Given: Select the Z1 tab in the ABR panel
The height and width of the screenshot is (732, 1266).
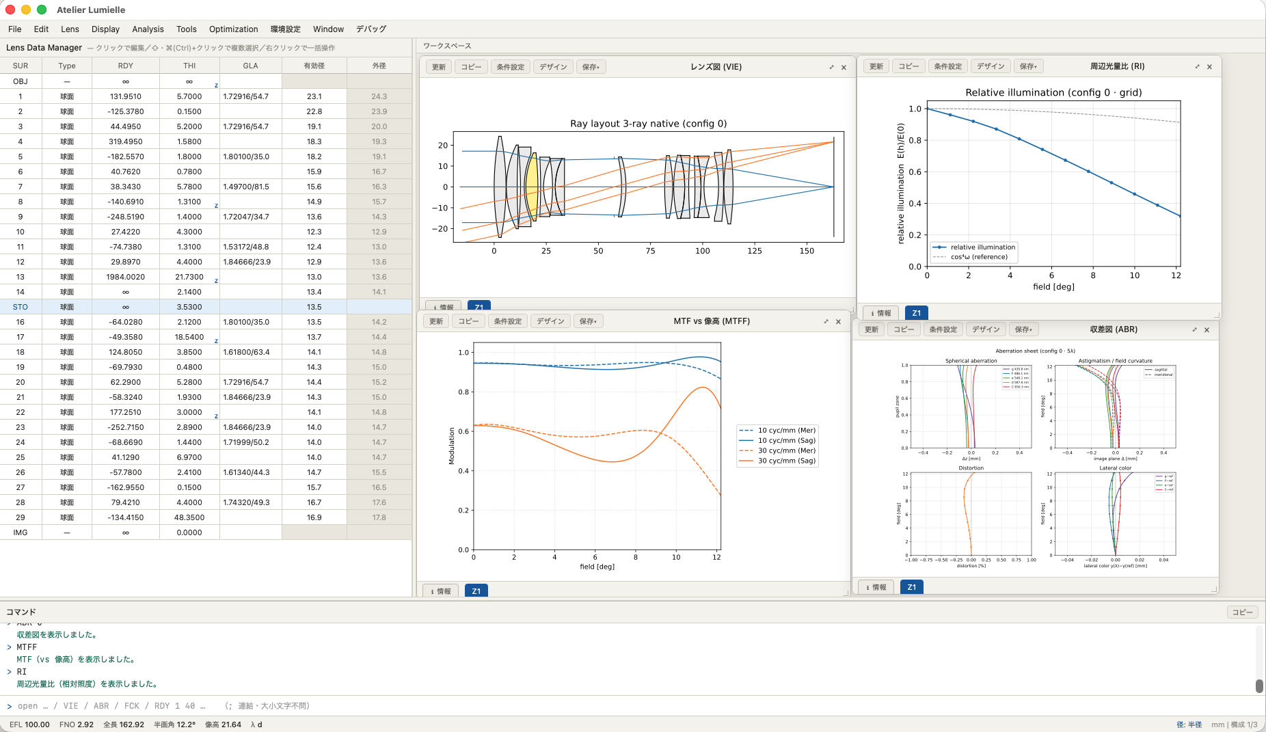Looking at the screenshot, I should (x=911, y=587).
